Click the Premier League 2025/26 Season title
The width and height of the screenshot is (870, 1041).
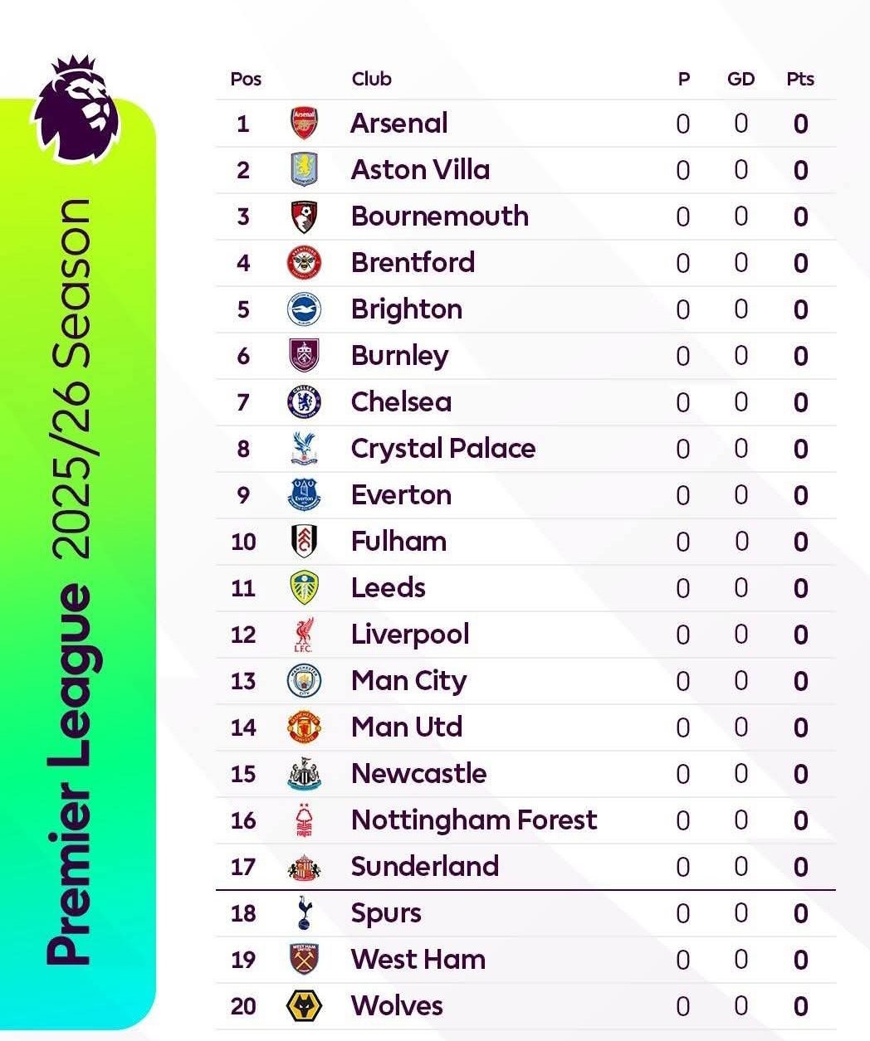click(68, 582)
